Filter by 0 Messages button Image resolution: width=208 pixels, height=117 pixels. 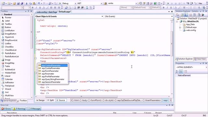pyautogui.click(x=34, y=109)
